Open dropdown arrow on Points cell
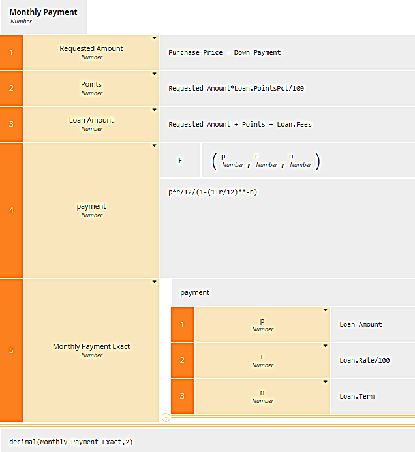415x452 pixels. (x=154, y=74)
